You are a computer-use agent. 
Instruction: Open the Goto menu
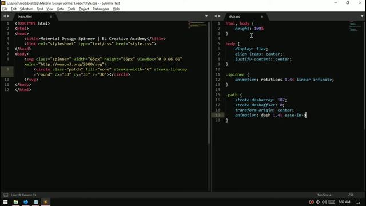[61, 9]
